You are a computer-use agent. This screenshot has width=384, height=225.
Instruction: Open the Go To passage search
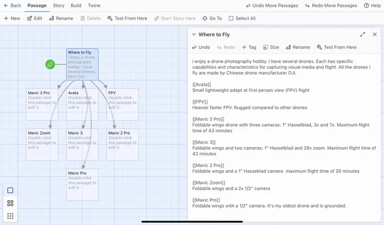click(212, 19)
